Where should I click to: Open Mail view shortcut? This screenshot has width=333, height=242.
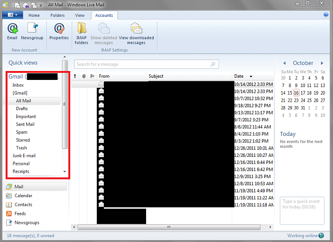36,186
